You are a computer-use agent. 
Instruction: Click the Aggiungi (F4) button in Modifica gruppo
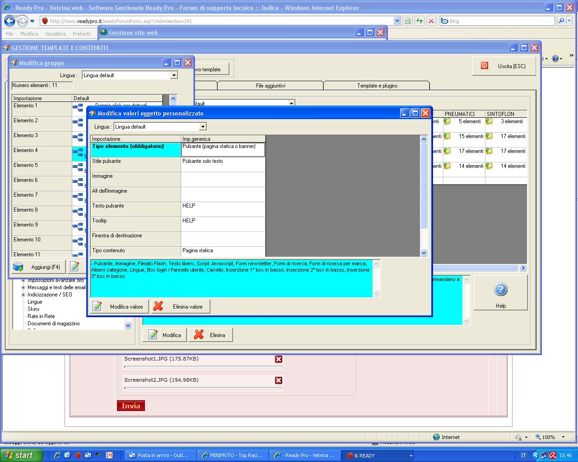38,267
